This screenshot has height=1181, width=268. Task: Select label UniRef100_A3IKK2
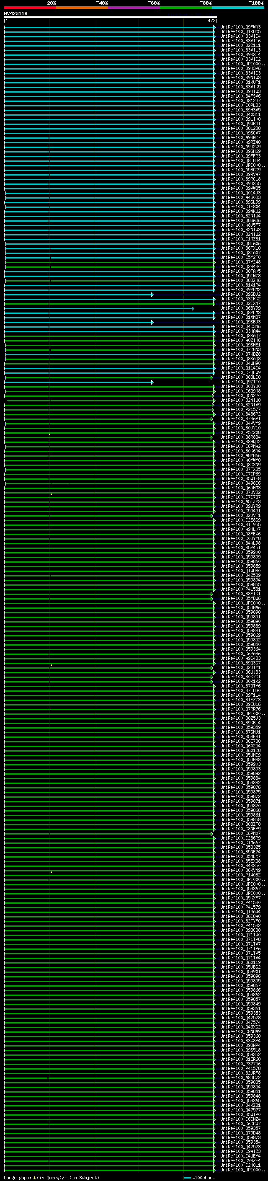(x=240, y=299)
